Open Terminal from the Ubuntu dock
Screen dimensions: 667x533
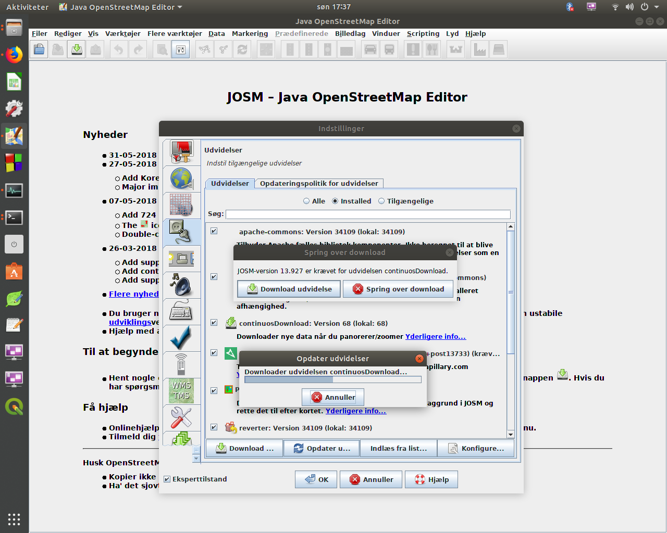tap(14, 217)
